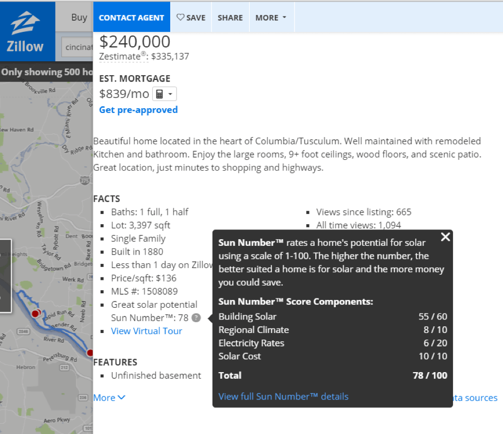Viewport: 503px width, 434px height.
Task: Click the 'Regional Climate' score row label
Action: [x=254, y=330]
